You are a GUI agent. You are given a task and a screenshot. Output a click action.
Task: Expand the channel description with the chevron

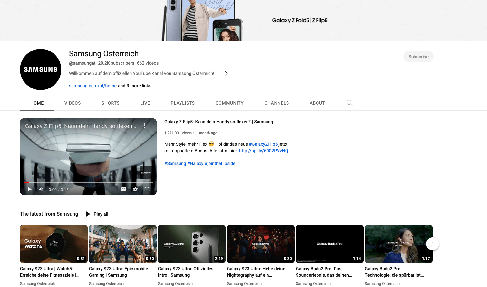[x=226, y=73]
